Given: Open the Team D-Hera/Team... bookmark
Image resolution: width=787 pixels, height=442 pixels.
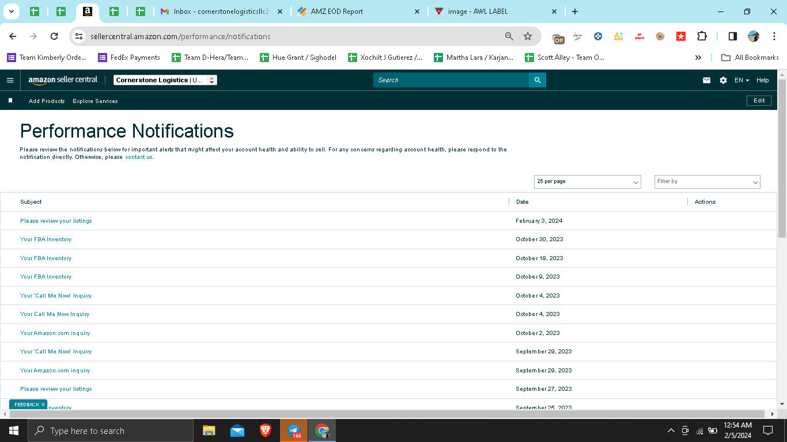Looking at the screenshot, I should click(x=210, y=58).
